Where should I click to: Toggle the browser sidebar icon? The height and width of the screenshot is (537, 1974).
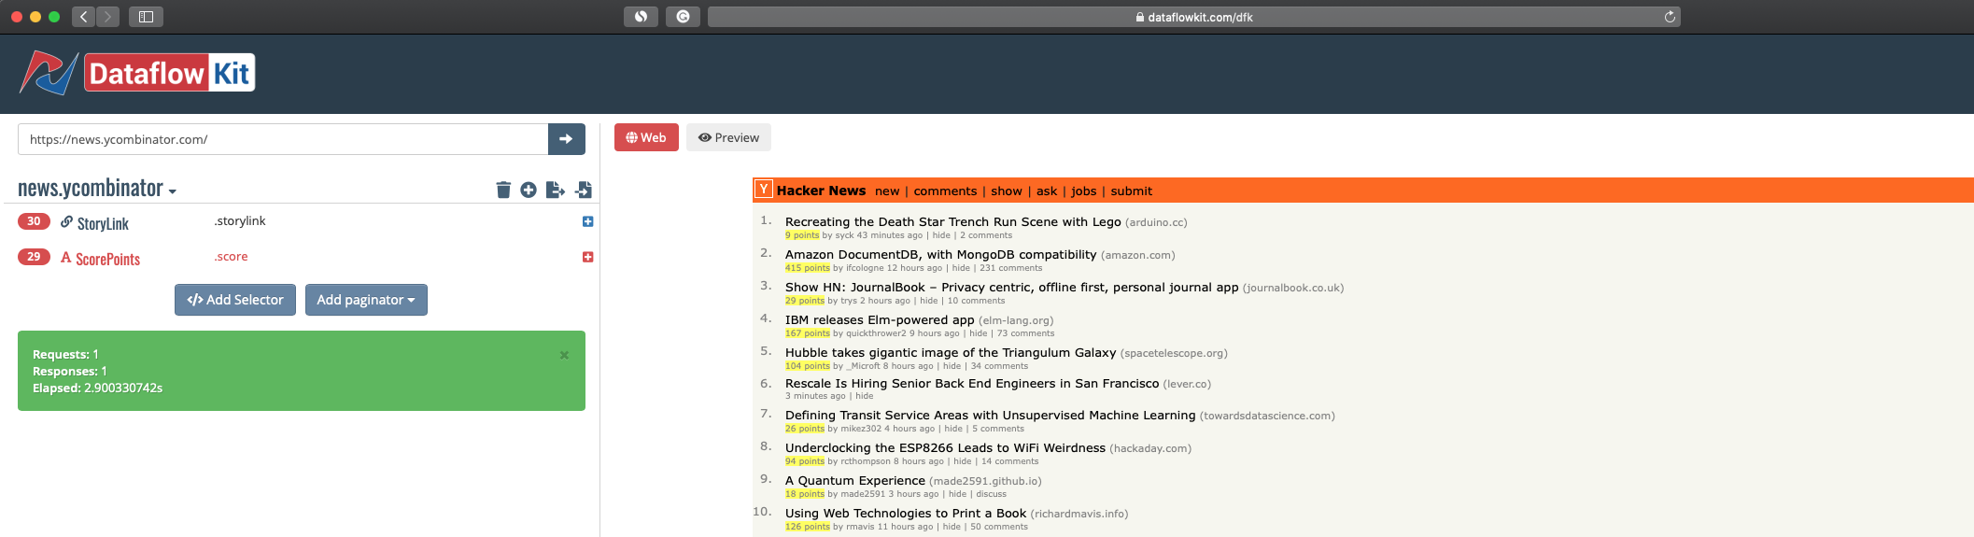click(146, 17)
